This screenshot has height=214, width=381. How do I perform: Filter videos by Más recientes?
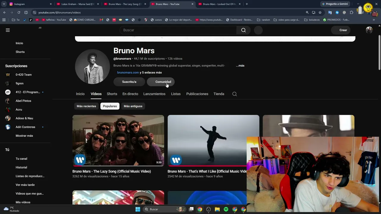point(86,106)
